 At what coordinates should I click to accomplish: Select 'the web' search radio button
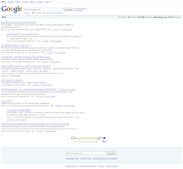coord(32,13)
